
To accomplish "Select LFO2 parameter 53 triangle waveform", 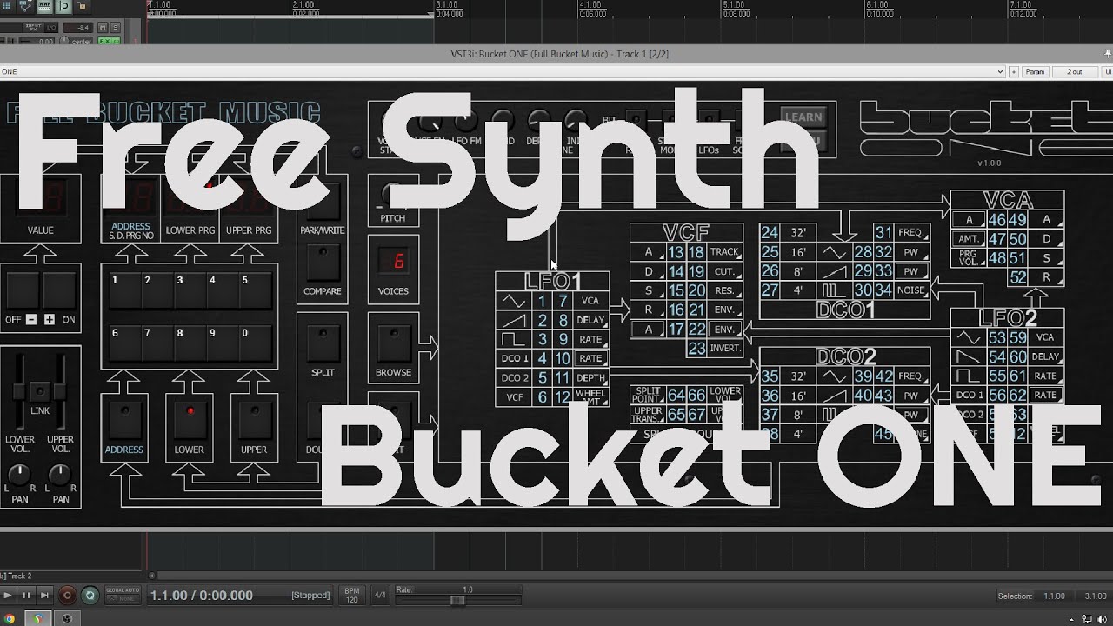I will click(996, 337).
